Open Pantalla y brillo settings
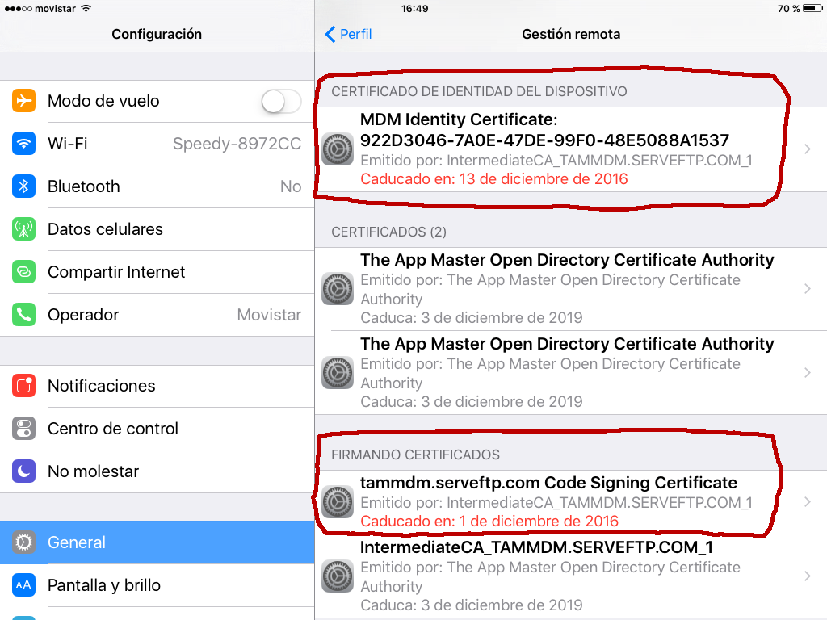This screenshot has width=827, height=620. (x=157, y=585)
